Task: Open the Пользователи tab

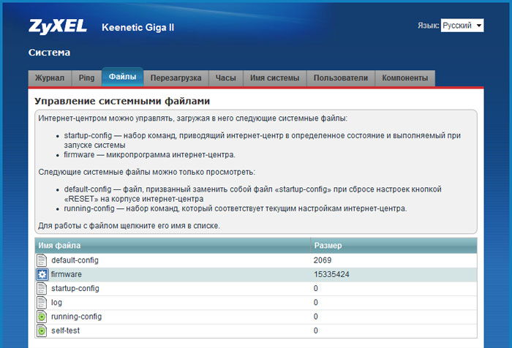Action: (x=341, y=78)
